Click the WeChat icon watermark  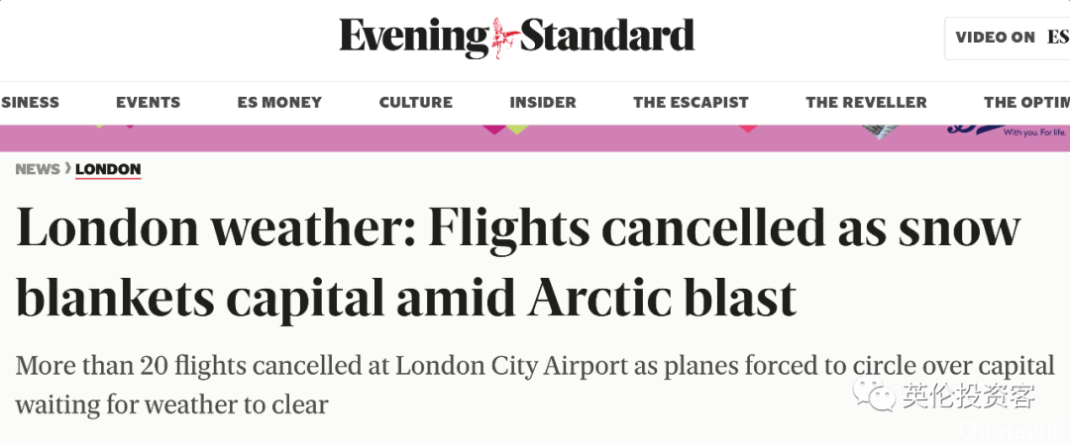(872, 395)
